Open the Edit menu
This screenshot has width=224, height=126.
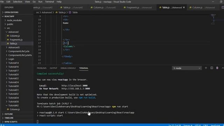click(8, 2)
